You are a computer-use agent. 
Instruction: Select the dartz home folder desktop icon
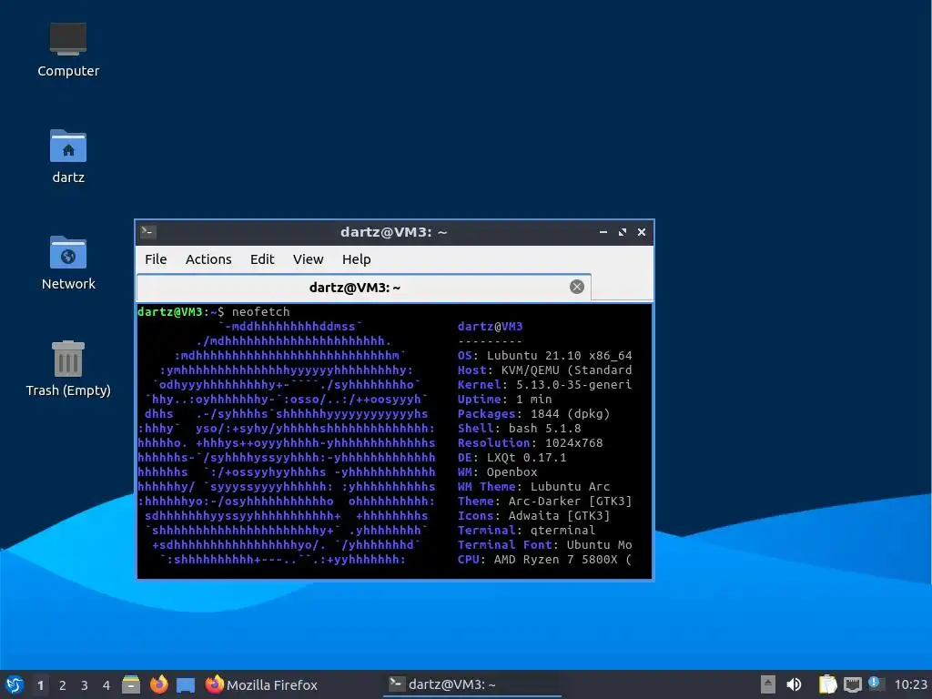point(68,157)
